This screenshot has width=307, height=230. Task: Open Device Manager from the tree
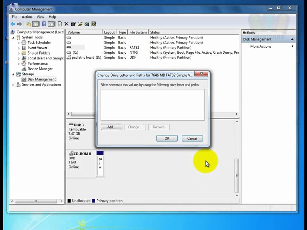coord(40,69)
